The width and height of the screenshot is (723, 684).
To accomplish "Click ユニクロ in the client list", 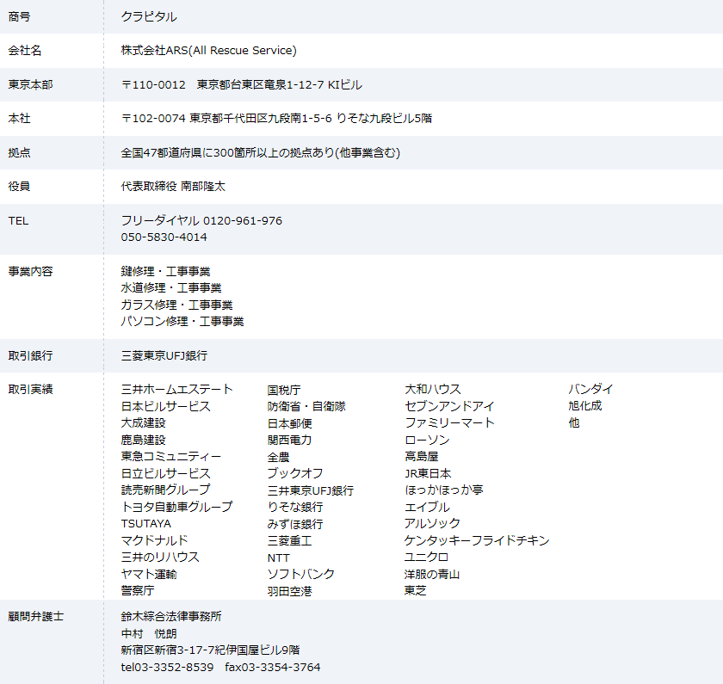I will point(427,558).
